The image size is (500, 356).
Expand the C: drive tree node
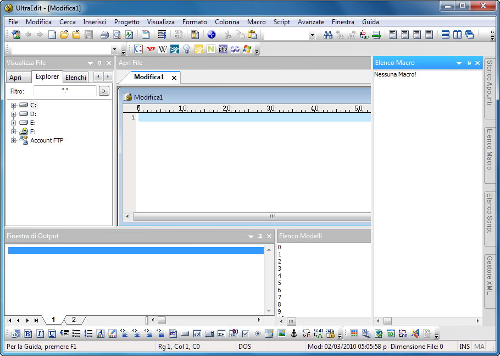[x=13, y=105]
